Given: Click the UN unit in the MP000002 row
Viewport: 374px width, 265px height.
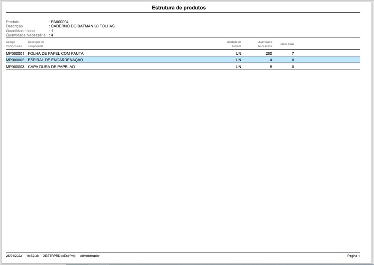Looking at the screenshot, I should point(239,60).
